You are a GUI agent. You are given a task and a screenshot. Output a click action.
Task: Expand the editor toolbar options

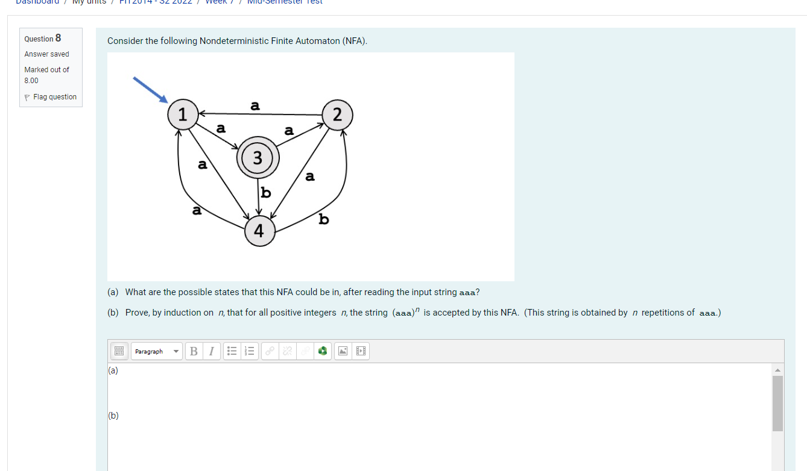(119, 351)
